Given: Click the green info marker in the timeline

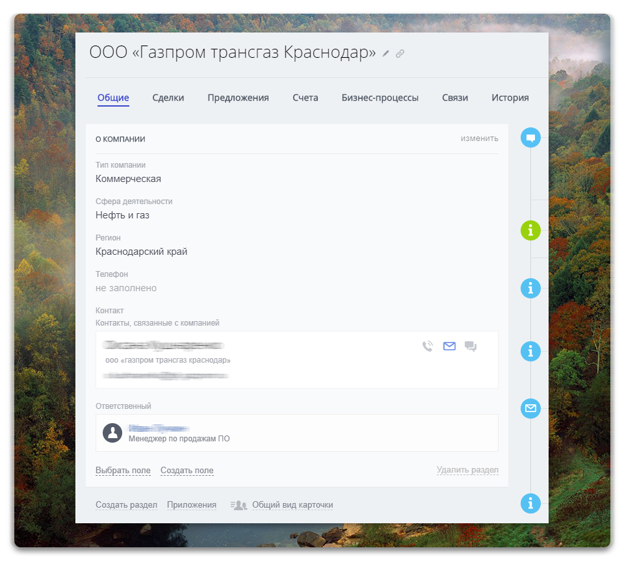Looking at the screenshot, I should coord(530,230).
